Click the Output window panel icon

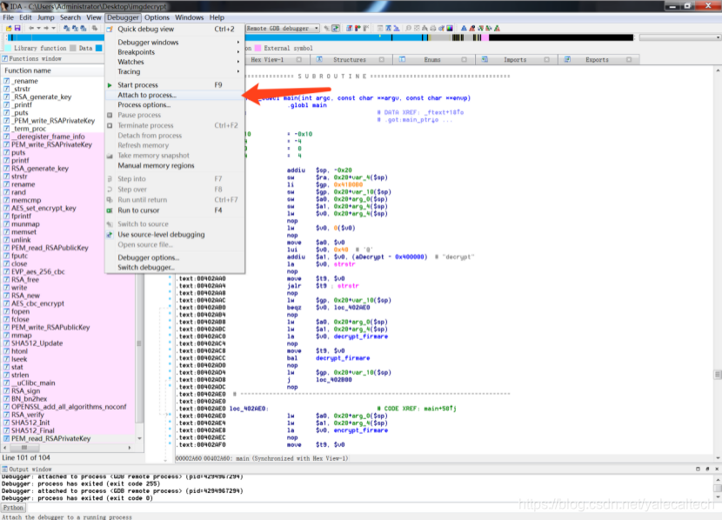(x=4, y=470)
